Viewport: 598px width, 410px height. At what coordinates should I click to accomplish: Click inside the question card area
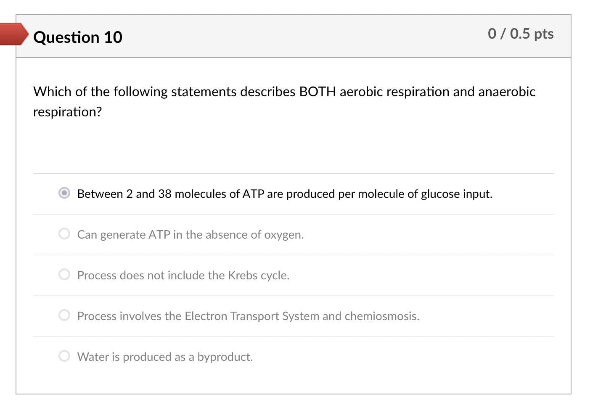pyautogui.click(x=294, y=147)
